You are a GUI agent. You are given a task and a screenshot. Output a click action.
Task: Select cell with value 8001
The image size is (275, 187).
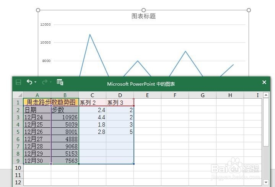click(65, 132)
